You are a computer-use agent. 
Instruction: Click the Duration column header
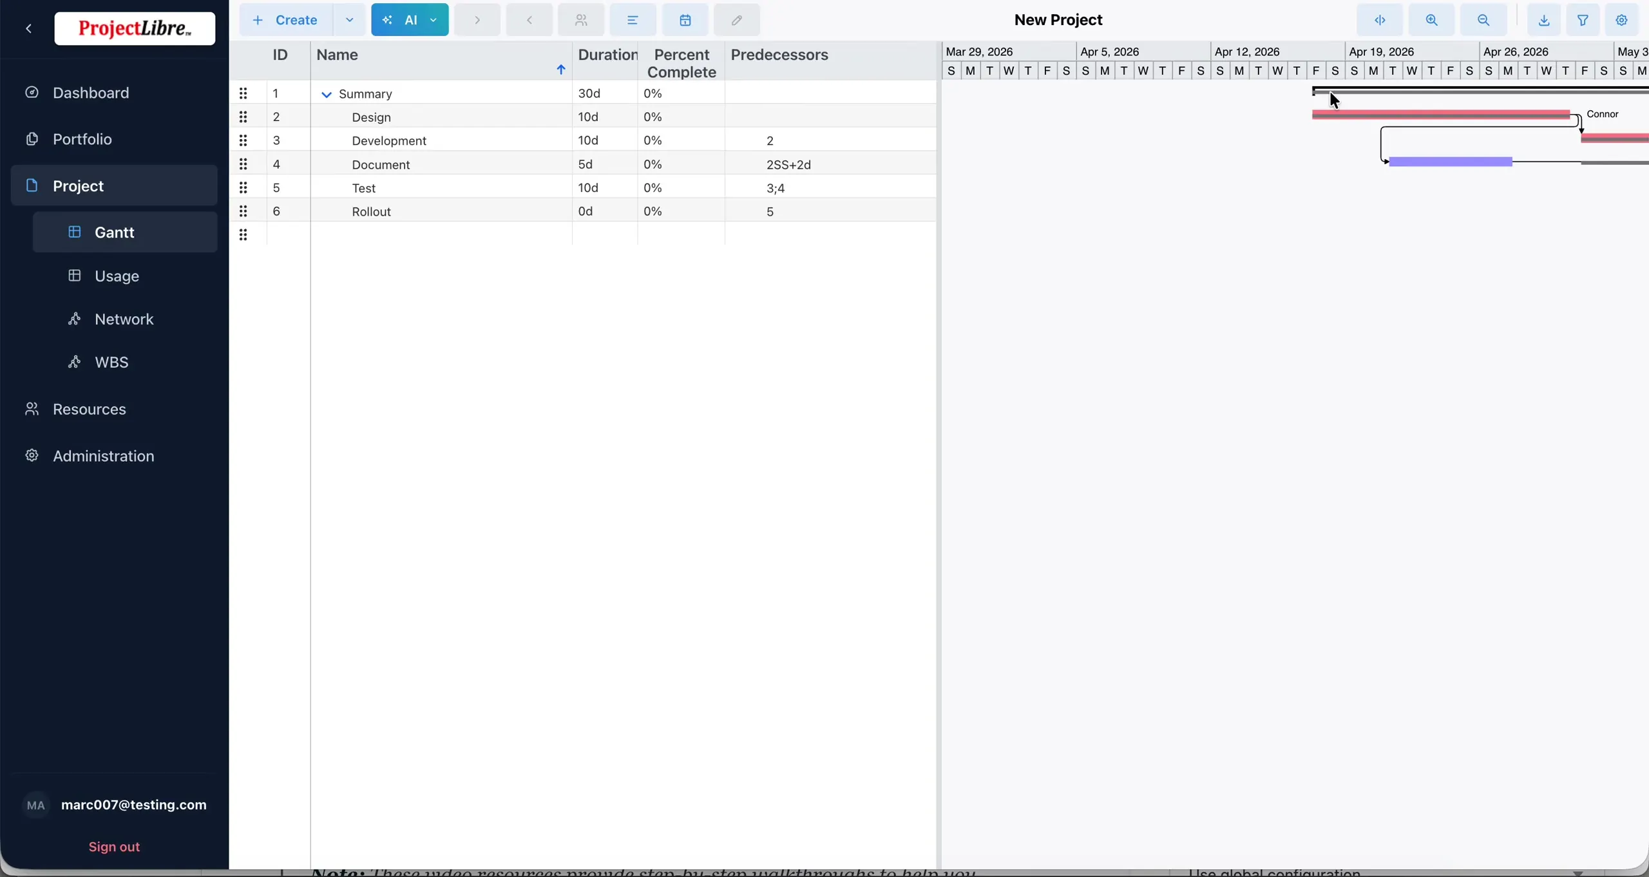pyautogui.click(x=605, y=61)
